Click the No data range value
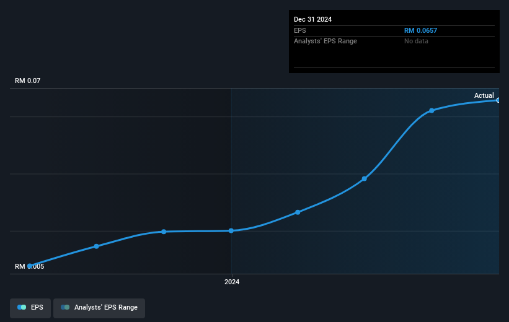Image resolution: width=509 pixels, height=322 pixels. [x=416, y=41]
